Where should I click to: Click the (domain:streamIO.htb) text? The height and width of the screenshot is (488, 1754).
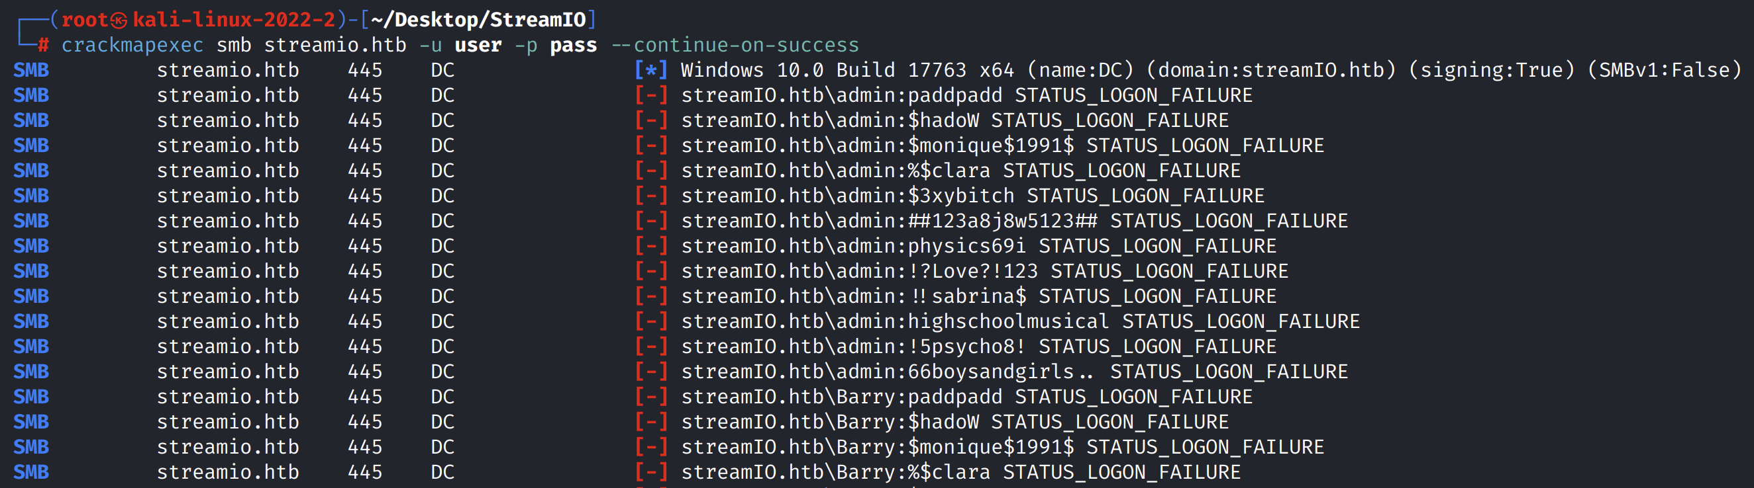click(x=1271, y=70)
